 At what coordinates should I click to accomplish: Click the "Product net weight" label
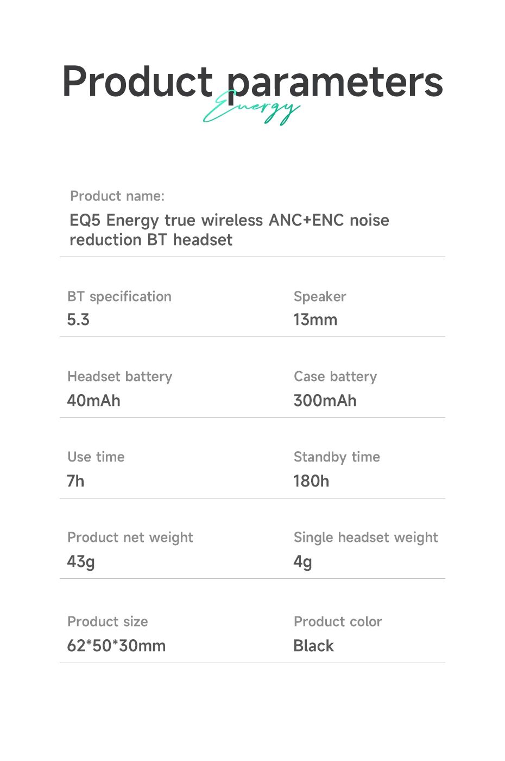130,537
